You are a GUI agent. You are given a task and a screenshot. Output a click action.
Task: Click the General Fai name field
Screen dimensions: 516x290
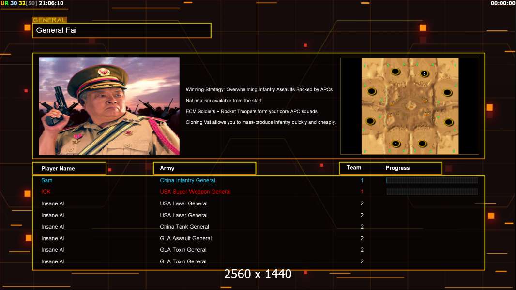[x=121, y=30]
